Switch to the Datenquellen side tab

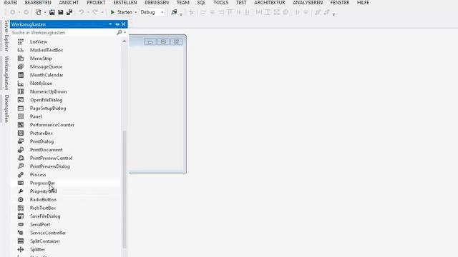click(6, 109)
